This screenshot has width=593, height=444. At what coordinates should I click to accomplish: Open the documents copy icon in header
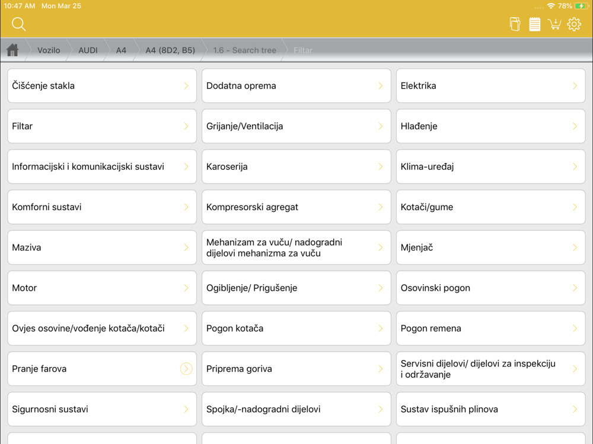click(x=515, y=24)
